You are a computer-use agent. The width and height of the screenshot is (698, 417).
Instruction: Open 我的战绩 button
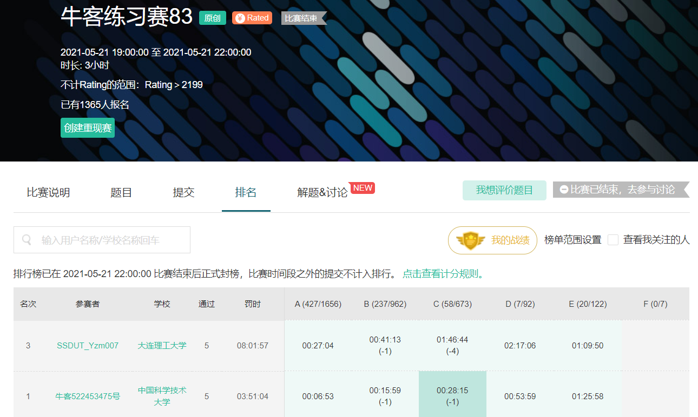tap(492, 240)
